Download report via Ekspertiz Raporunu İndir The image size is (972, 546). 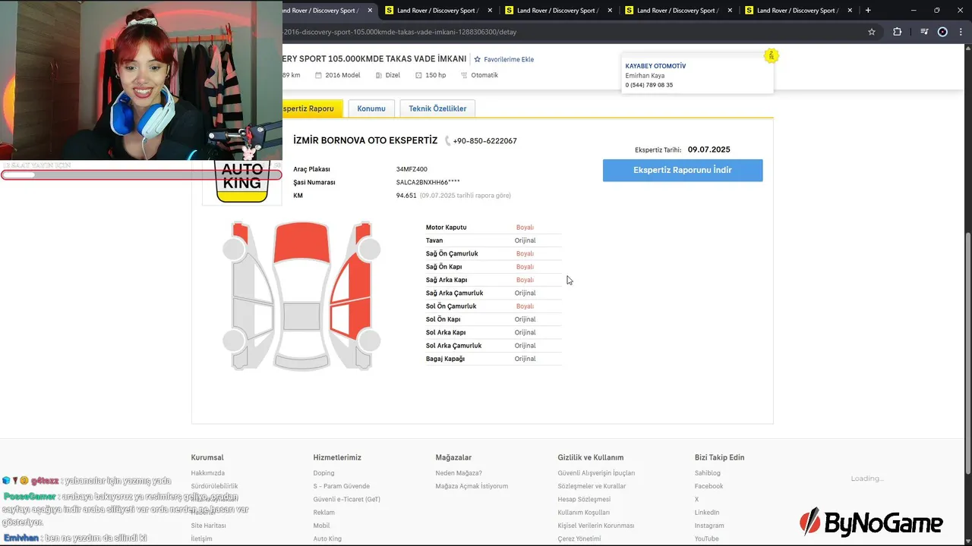[683, 170]
